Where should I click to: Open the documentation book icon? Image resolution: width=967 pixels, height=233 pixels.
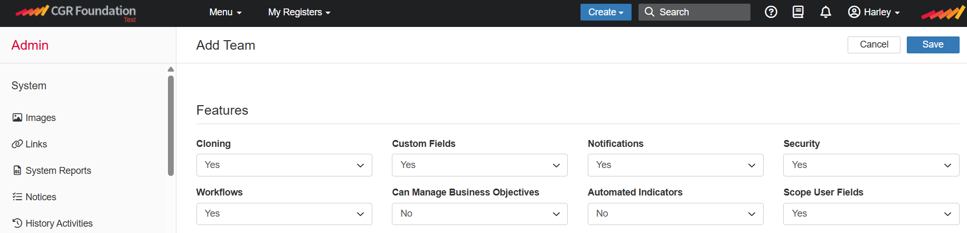(x=798, y=12)
